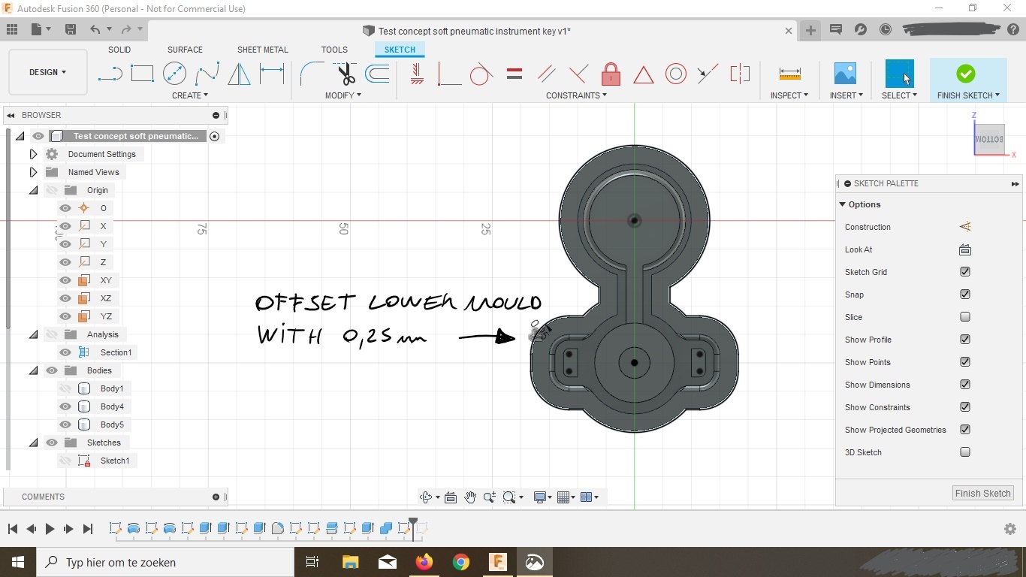The width and height of the screenshot is (1026, 577).
Task: Click the ViewCube BOTTOM face
Action: [x=989, y=139]
